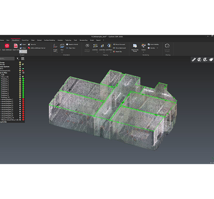Toggle the WCS coordinate system switch

(23, 69)
